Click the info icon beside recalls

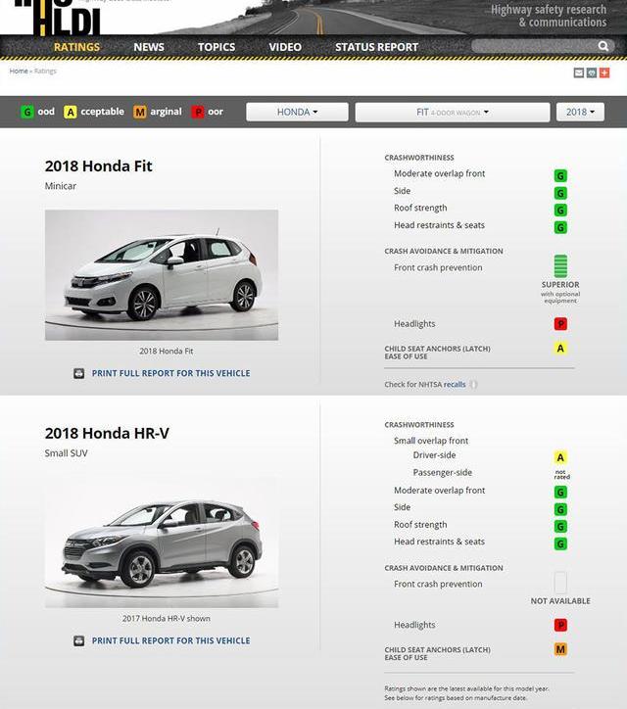473,384
